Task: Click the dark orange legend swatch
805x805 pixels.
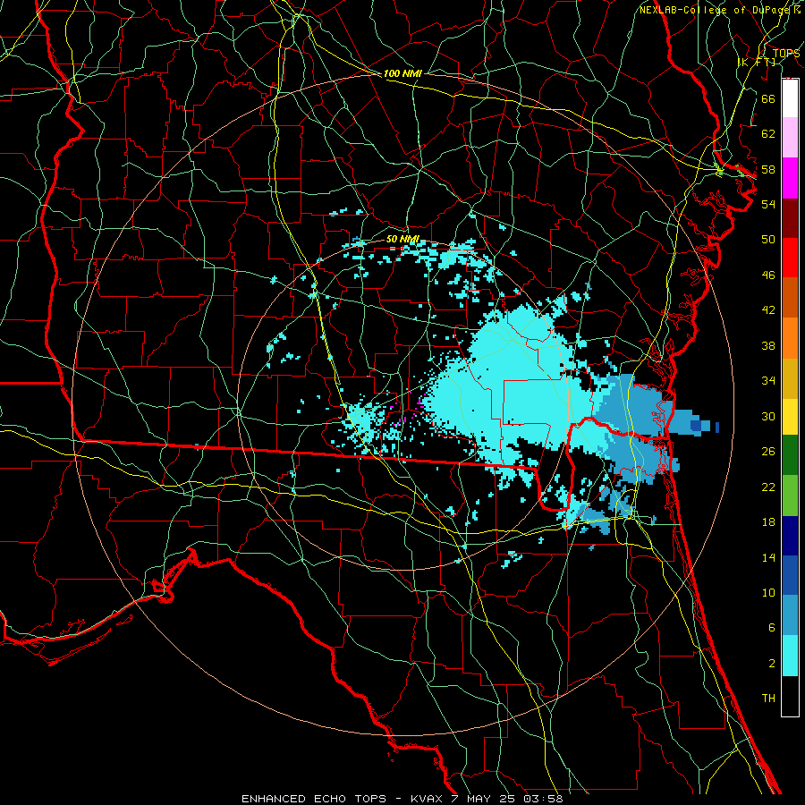Action: (790, 298)
